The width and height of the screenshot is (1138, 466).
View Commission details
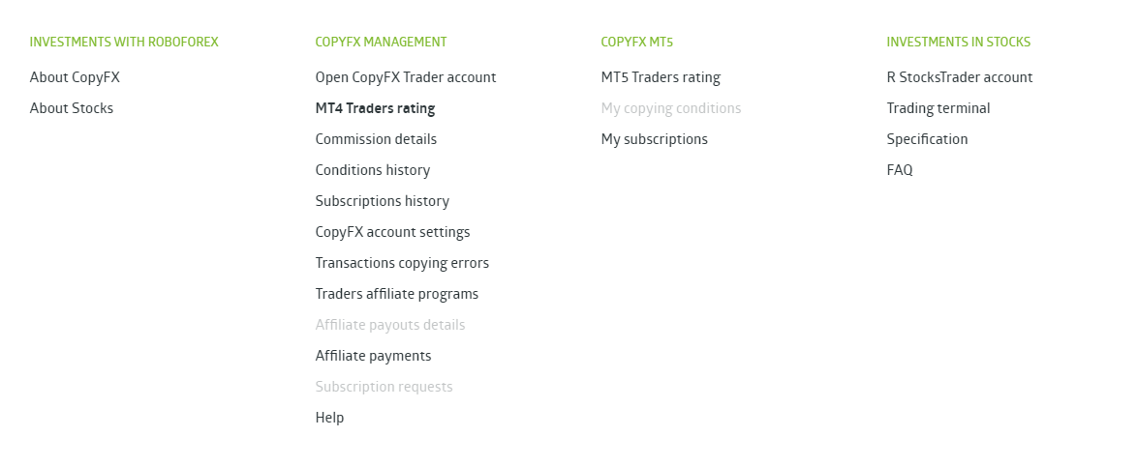point(376,139)
